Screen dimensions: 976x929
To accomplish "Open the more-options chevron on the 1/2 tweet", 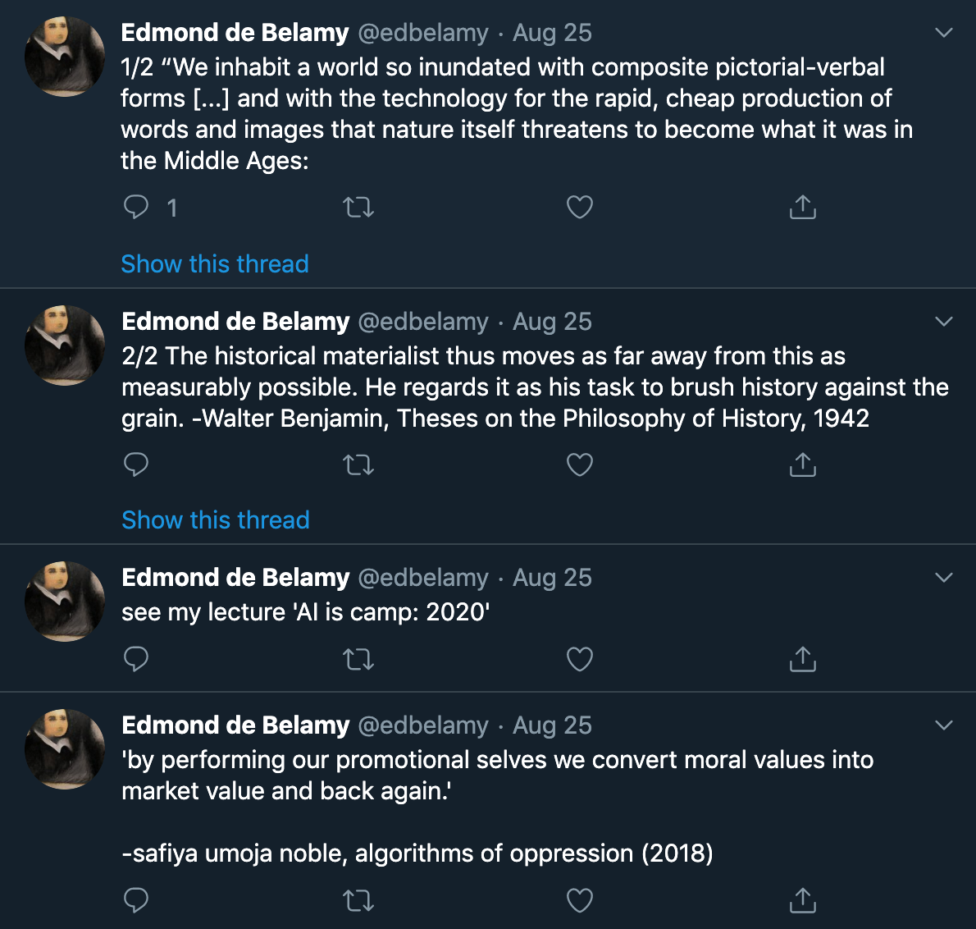I will pos(944,32).
